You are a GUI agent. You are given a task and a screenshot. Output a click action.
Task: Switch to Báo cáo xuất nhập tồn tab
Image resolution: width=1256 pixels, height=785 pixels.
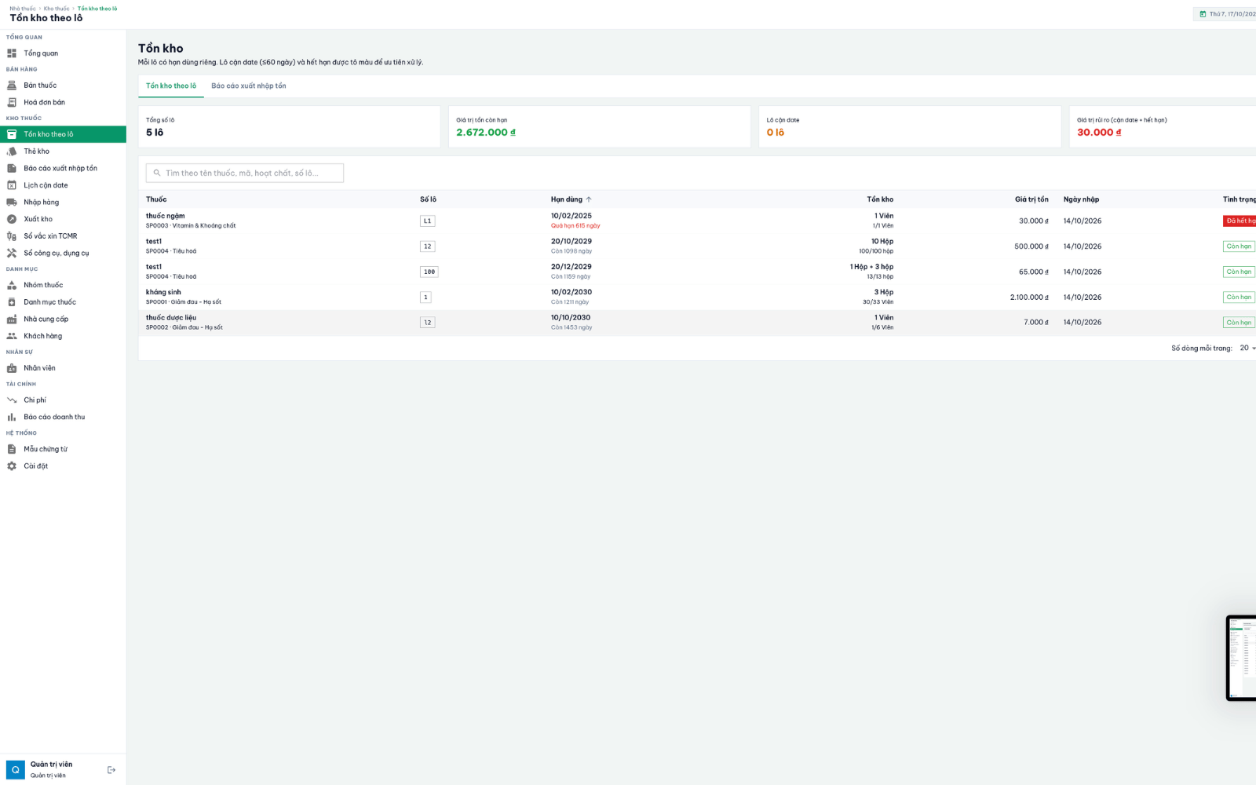pos(249,86)
